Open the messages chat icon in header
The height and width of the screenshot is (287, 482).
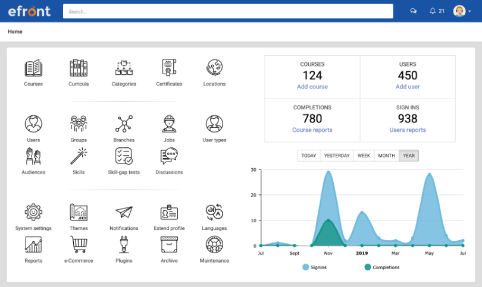(413, 11)
